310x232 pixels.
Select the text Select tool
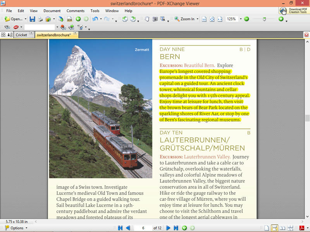point(163,19)
